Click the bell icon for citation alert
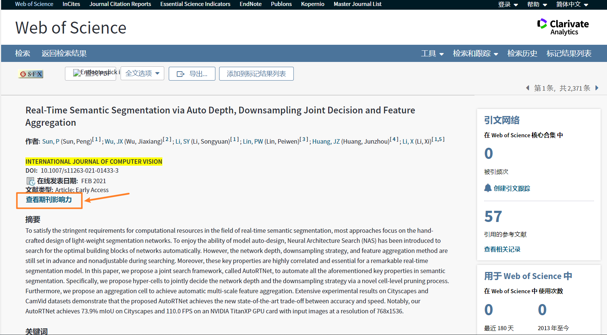The width and height of the screenshot is (607, 335). tap(488, 188)
